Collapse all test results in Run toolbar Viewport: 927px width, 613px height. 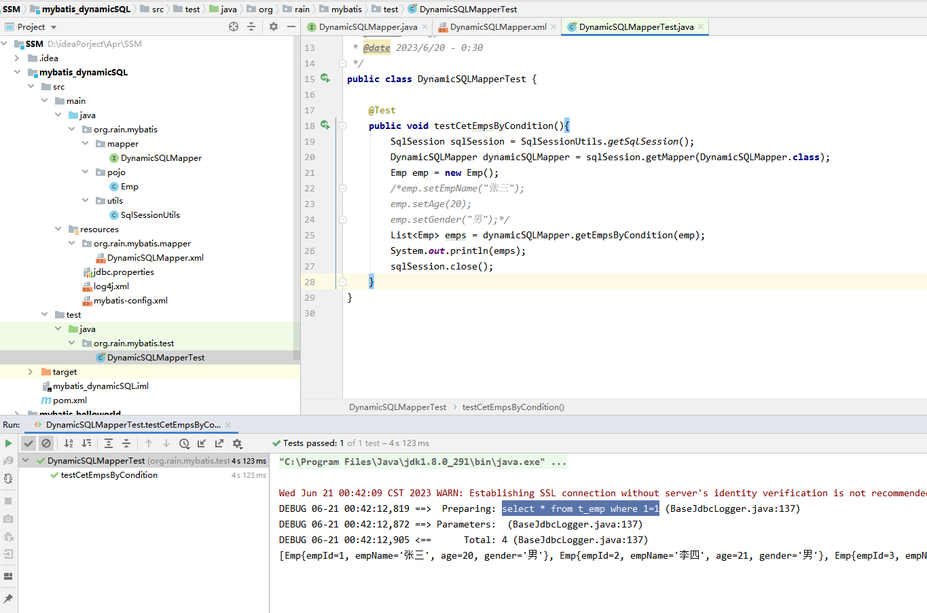coord(126,443)
